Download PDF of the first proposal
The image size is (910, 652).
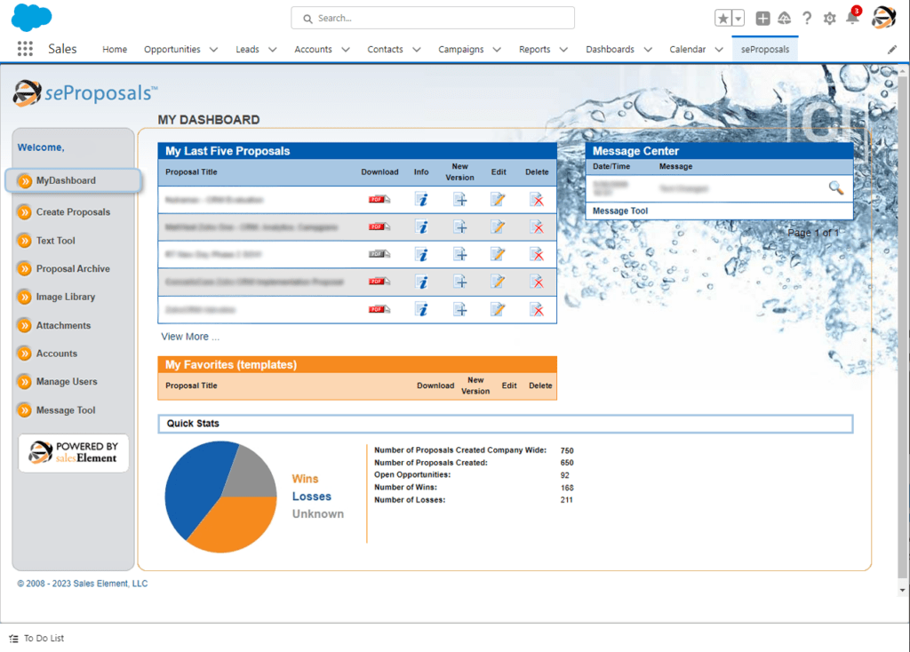(x=379, y=200)
